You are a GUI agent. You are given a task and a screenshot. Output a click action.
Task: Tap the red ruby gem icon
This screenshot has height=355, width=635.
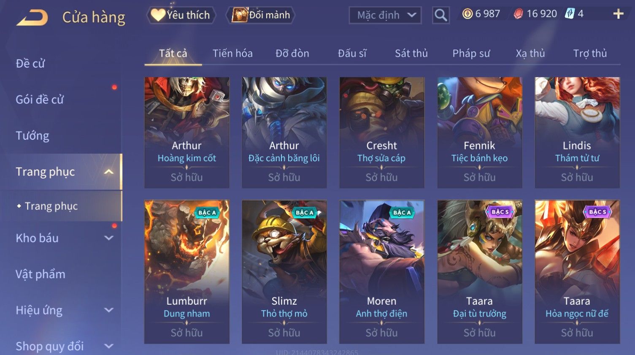point(518,14)
